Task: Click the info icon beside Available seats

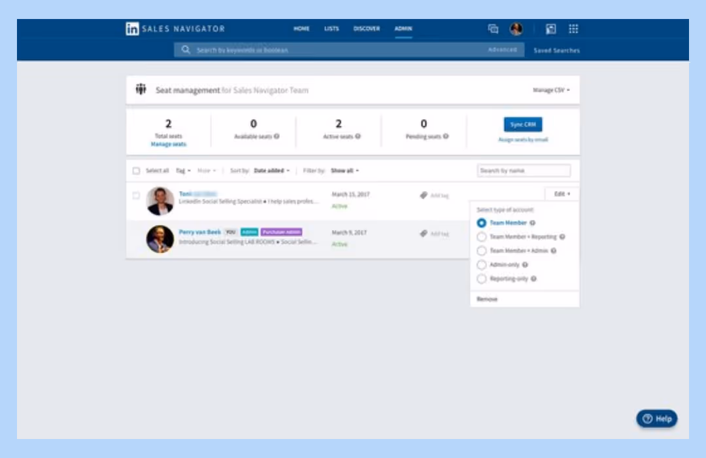Action: click(277, 136)
